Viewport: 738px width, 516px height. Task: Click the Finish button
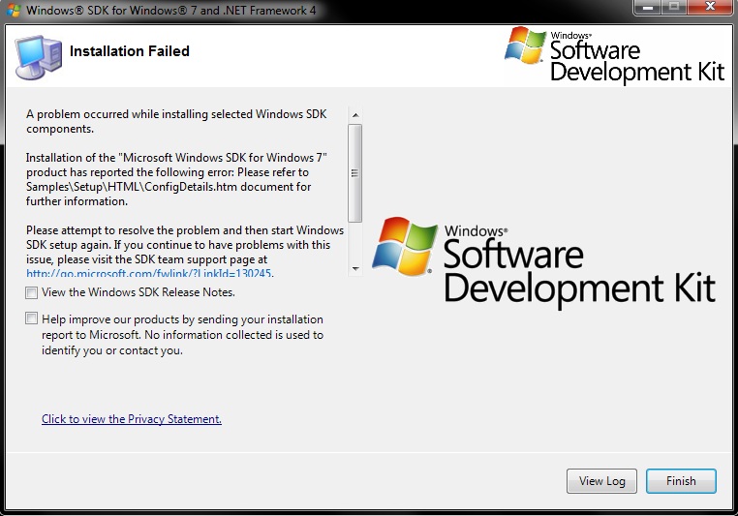tap(681, 481)
